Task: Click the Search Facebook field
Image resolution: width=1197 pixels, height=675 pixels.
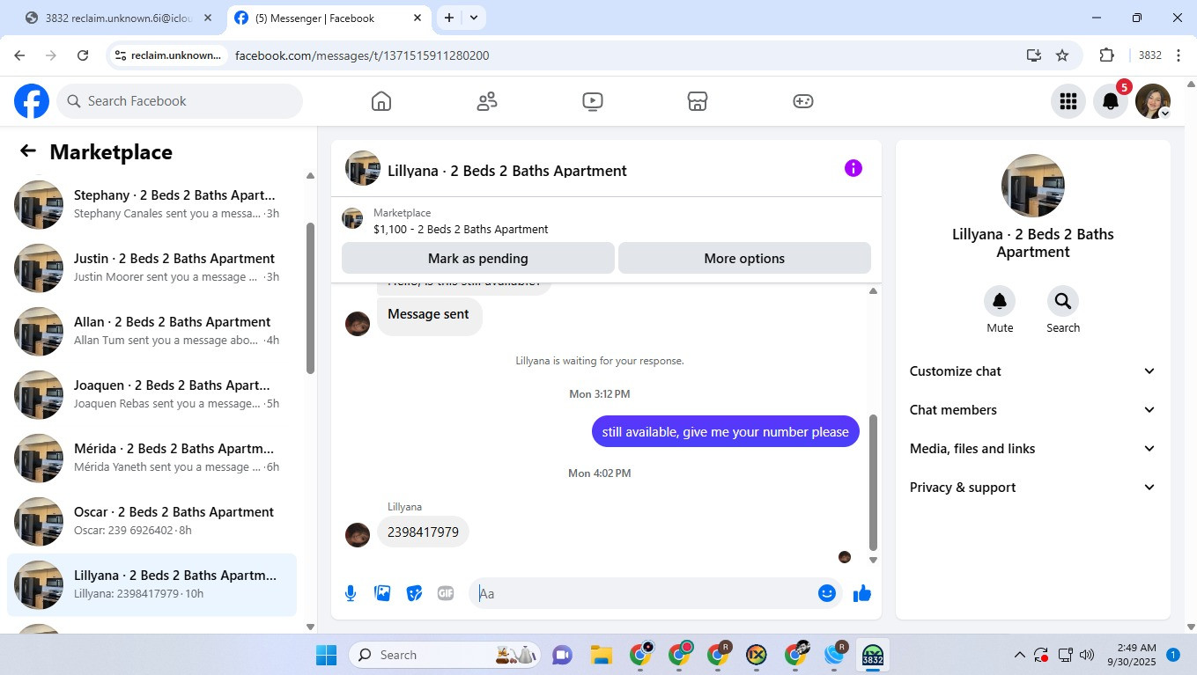Action: pyautogui.click(x=181, y=101)
